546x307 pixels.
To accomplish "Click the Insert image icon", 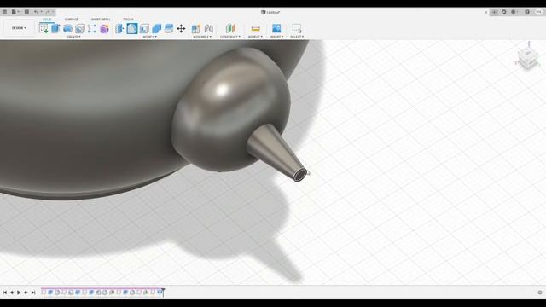I will tap(276, 28).
